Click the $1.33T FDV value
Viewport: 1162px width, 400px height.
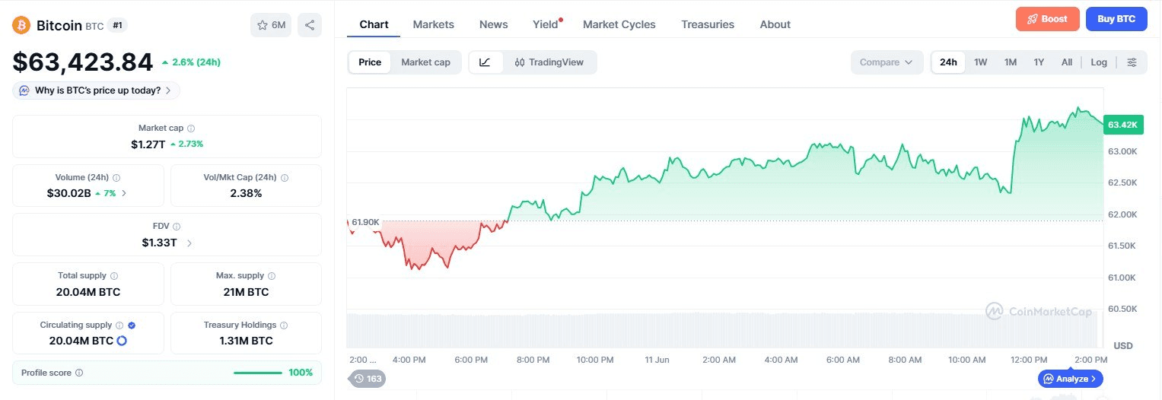pyautogui.click(x=159, y=243)
